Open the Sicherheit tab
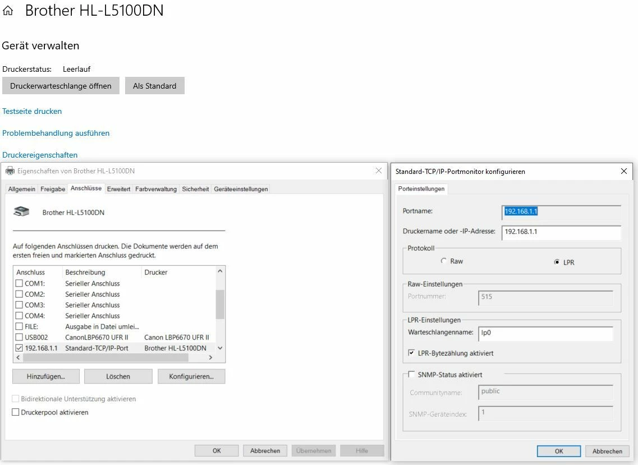 tap(195, 189)
